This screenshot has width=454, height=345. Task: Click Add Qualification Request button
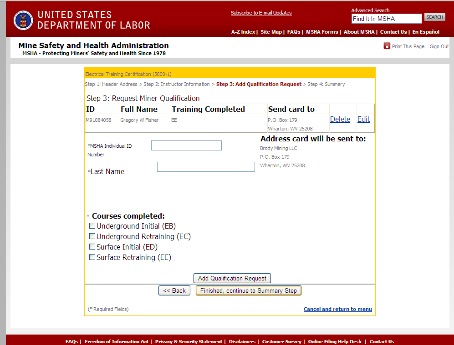[x=232, y=278]
